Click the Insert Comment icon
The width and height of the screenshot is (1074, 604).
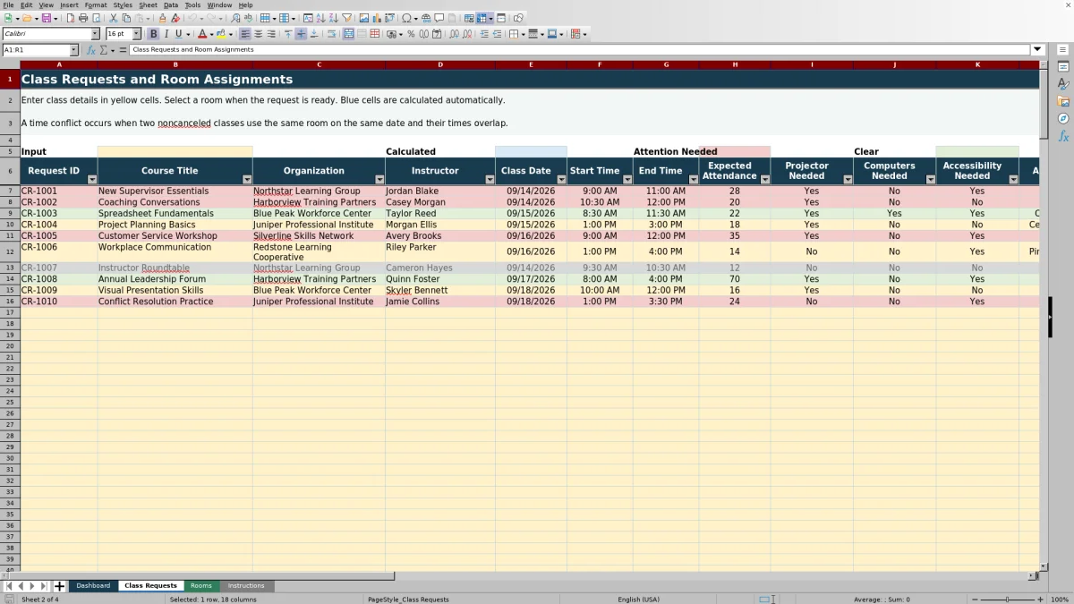(x=439, y=18)
